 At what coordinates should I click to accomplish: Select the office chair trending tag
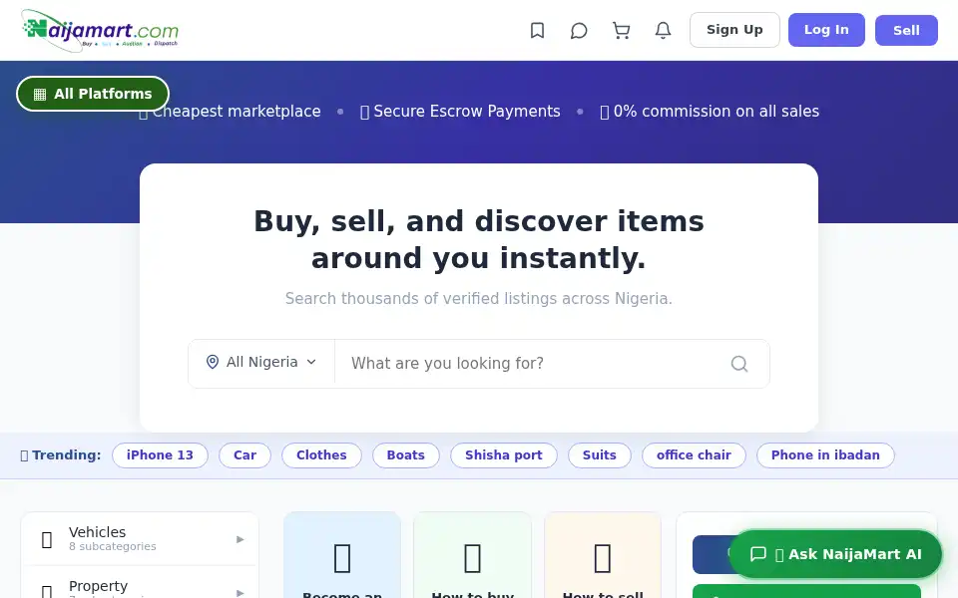pyautogui.click(x=694, y=455)
